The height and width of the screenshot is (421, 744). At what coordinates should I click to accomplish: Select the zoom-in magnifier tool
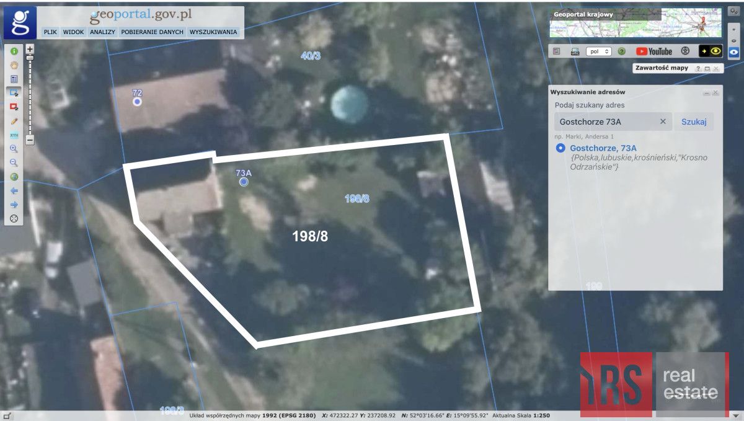point(14,149)
